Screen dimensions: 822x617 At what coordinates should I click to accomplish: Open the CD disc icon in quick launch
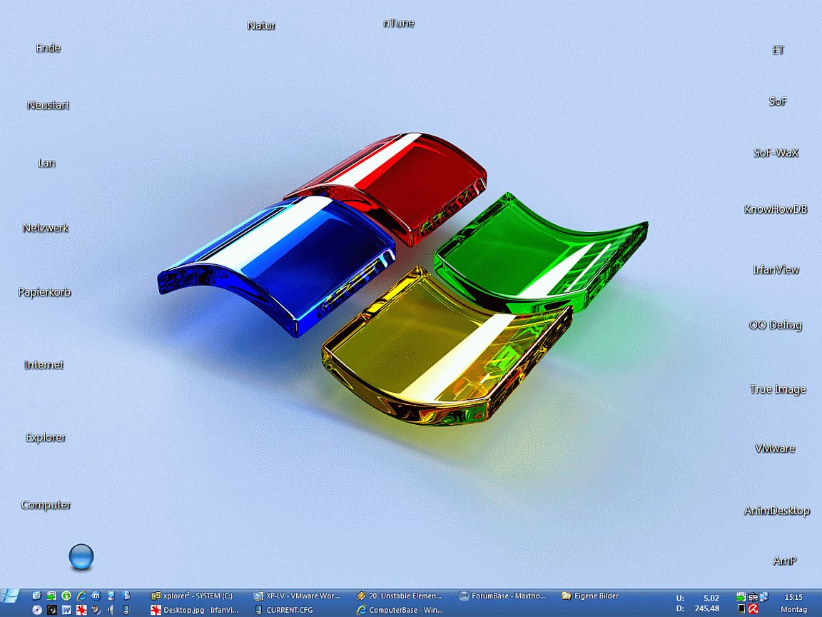(36, 610)
